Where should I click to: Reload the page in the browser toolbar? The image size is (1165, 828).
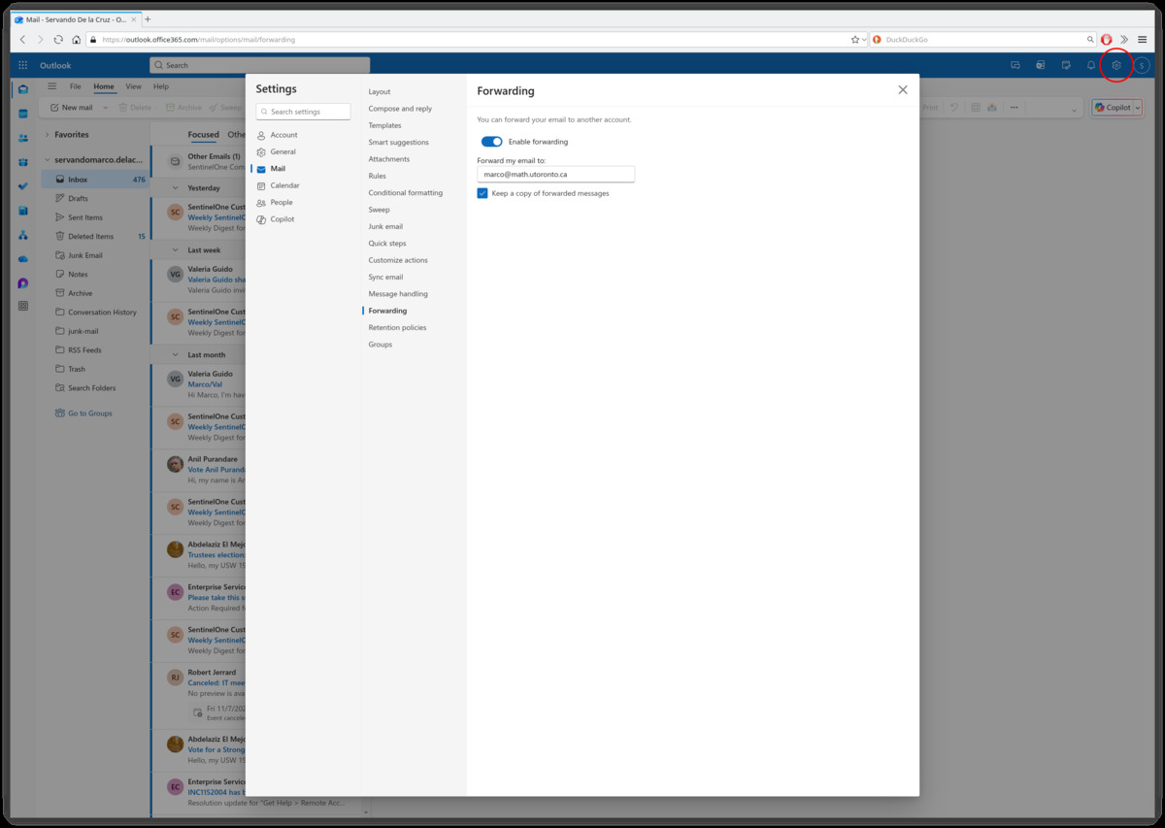point(58,40)
